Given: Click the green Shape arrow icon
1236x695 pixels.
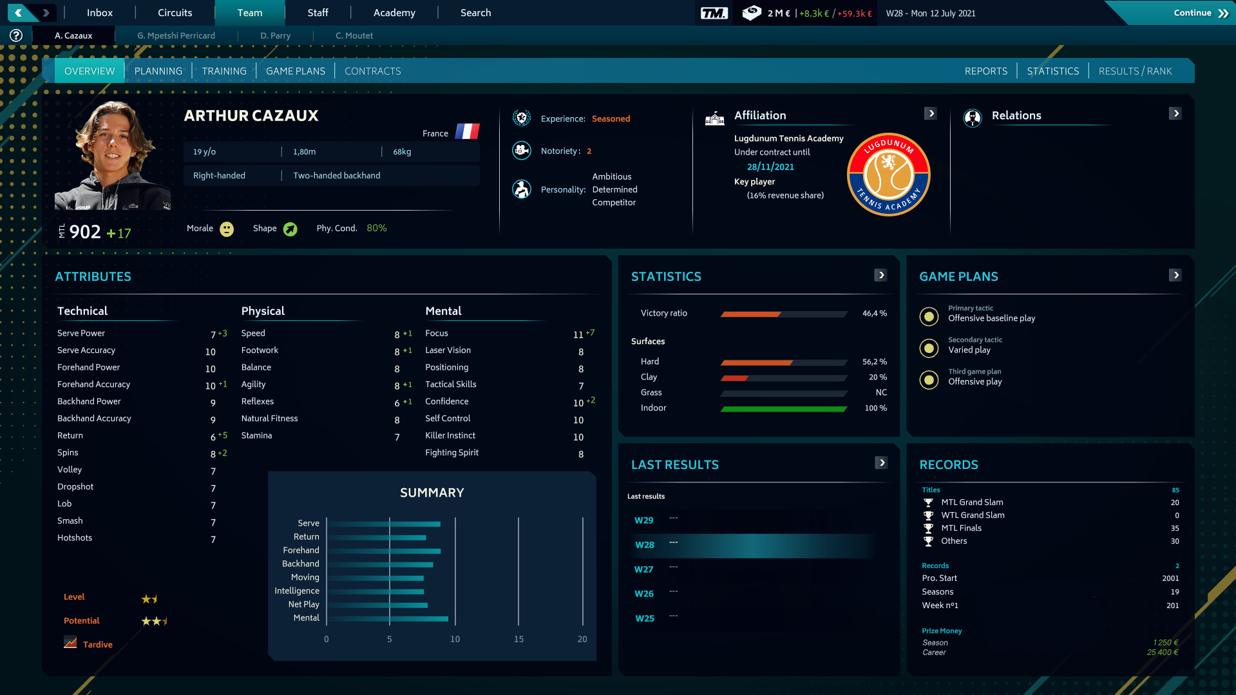Looking at the screenshot, I should [290, 229].
